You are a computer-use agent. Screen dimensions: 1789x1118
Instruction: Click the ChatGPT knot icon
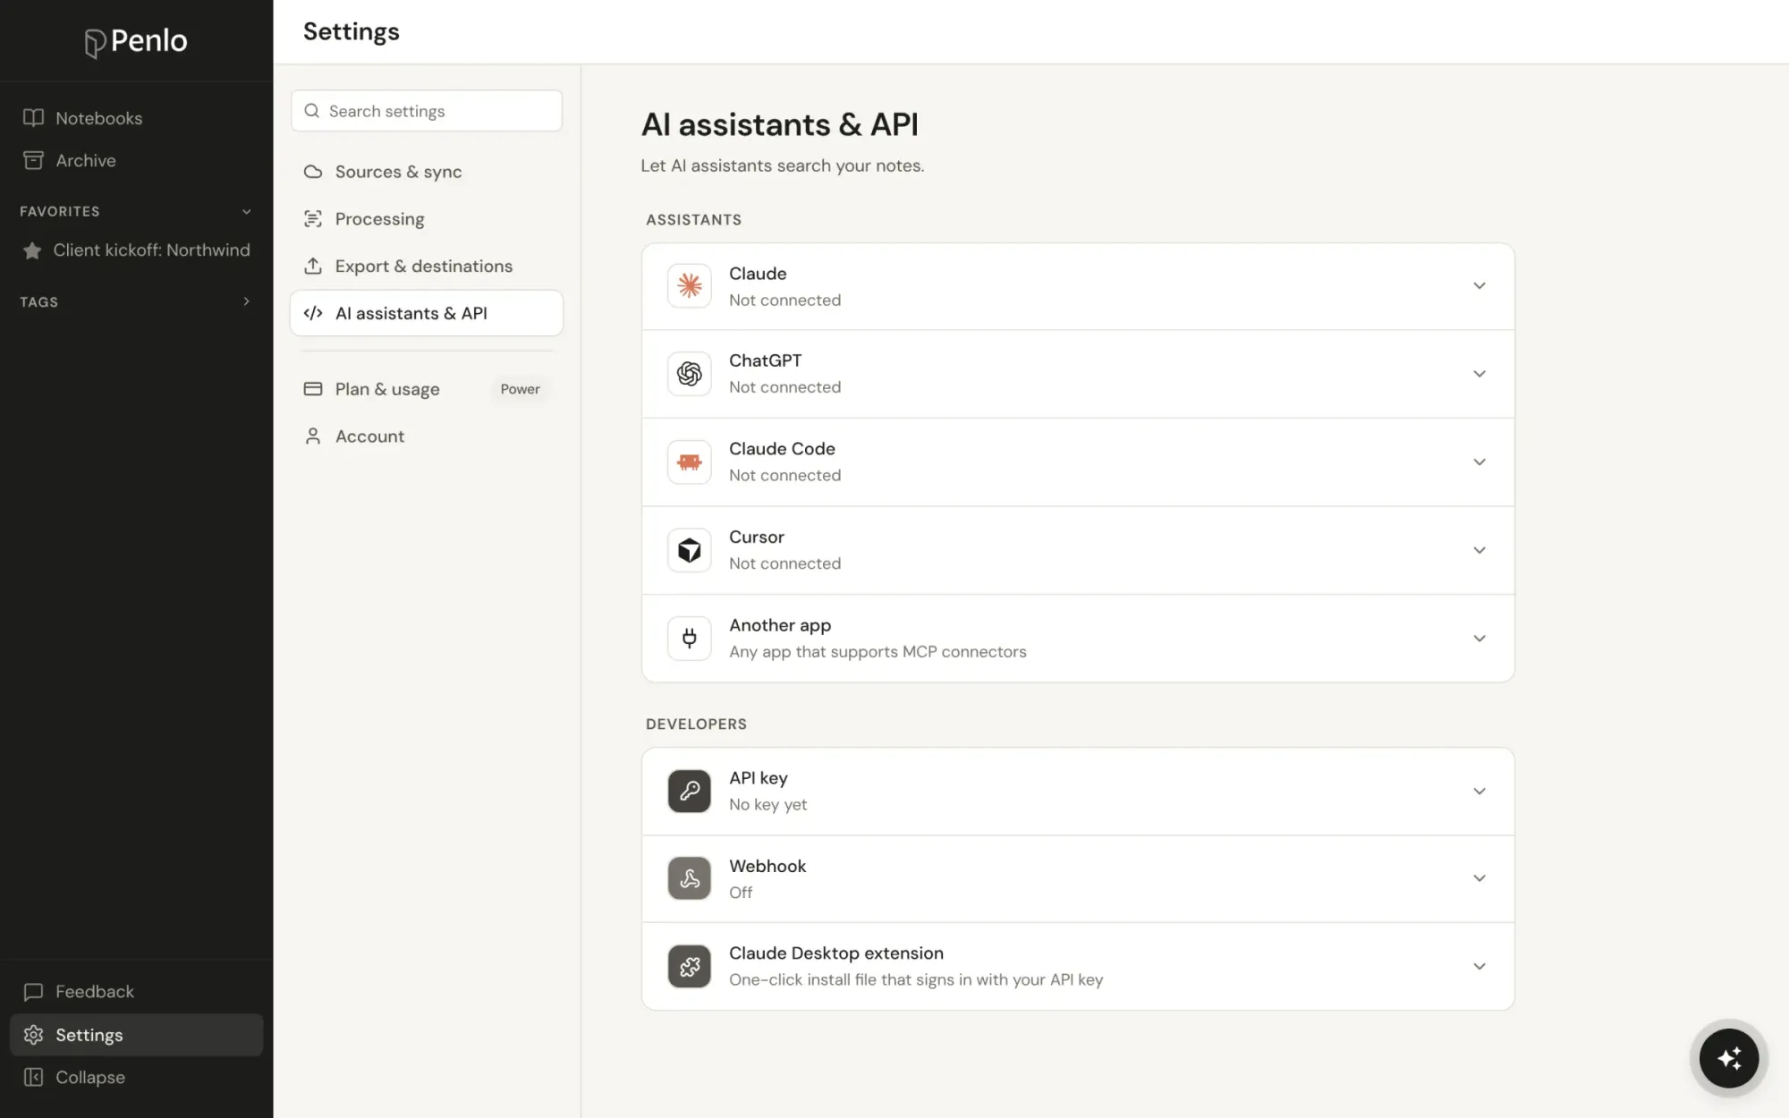click(689, 374)
